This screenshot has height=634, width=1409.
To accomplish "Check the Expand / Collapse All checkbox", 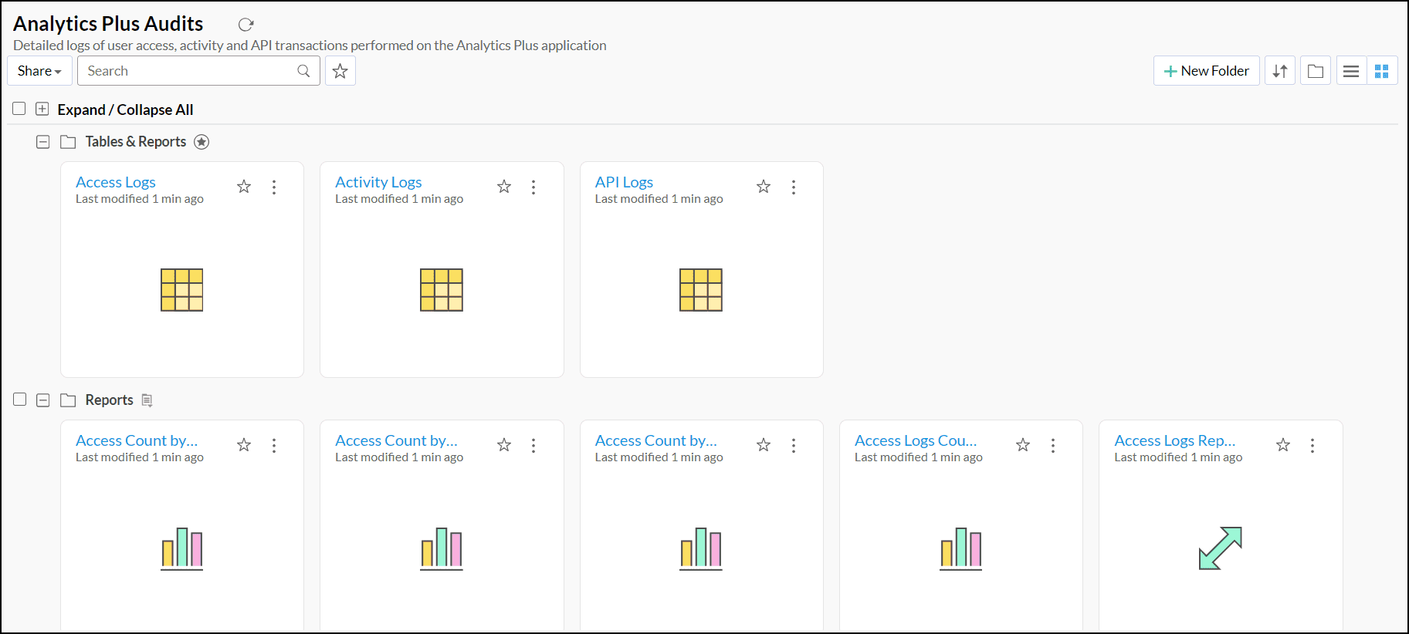I will click(x=19, y=109).
